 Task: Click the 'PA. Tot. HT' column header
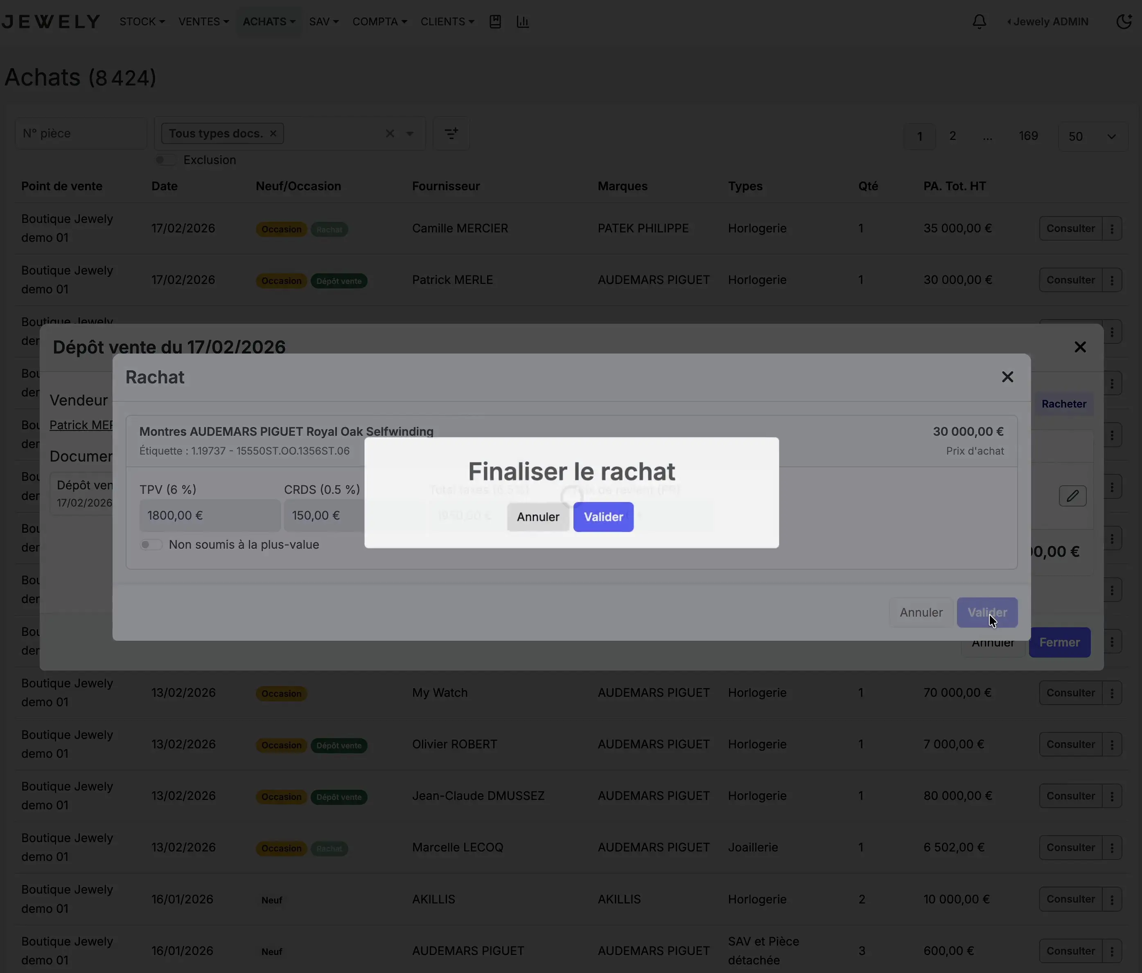tap(955, 186)
